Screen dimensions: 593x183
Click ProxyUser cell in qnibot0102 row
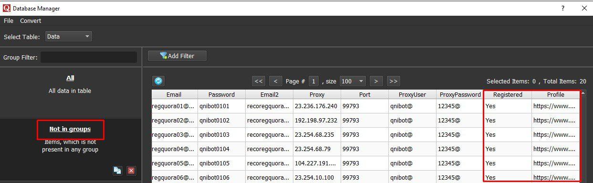(x=412, y=121)
